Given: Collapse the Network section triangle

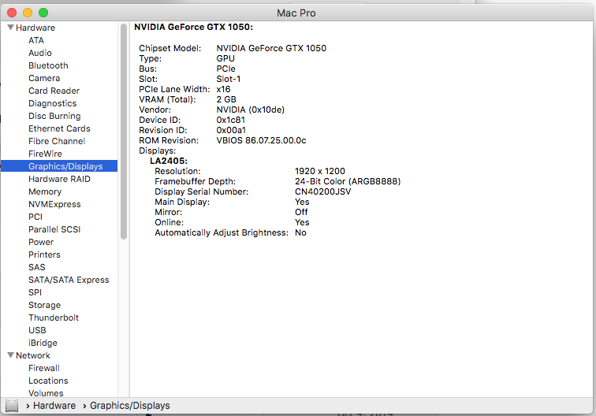Looking at the screenshot, I should [11, 355].
